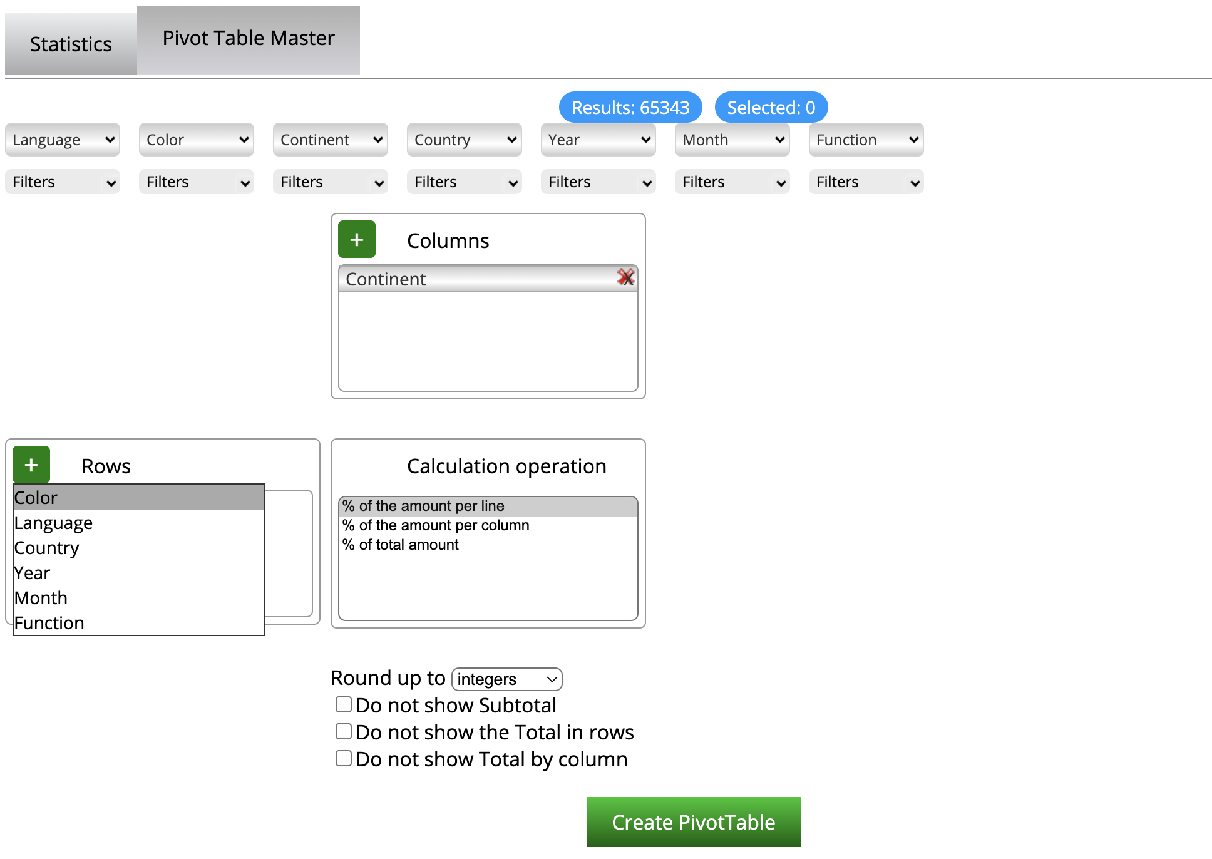Click the green plus icon in Columns

(357, 239)
